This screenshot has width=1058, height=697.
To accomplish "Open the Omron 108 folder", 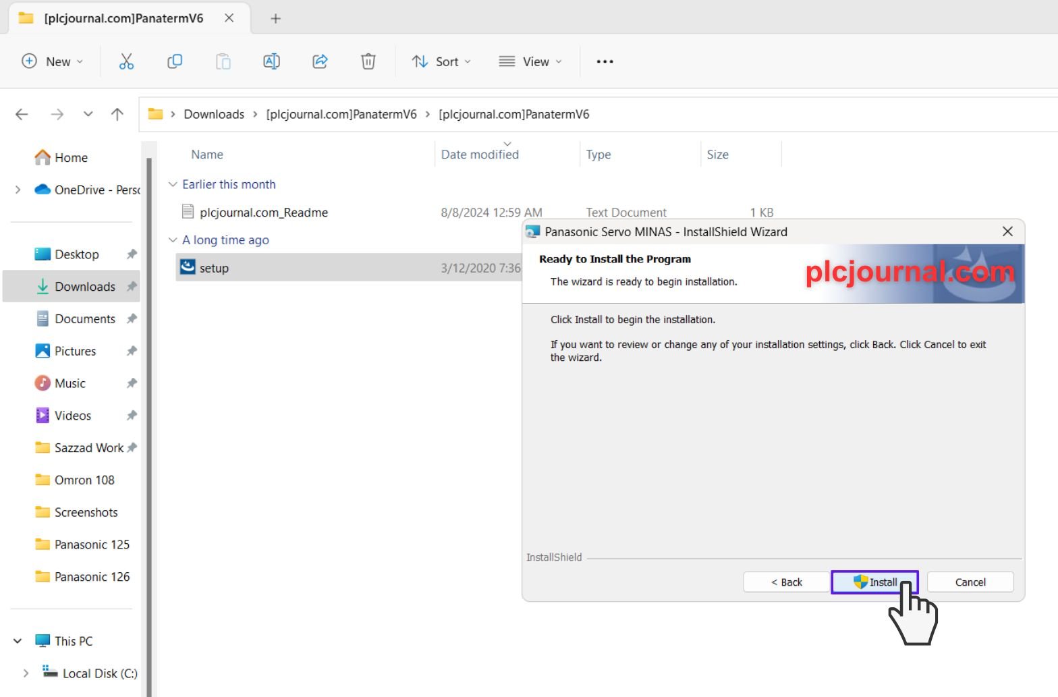I will click(75, 480).
